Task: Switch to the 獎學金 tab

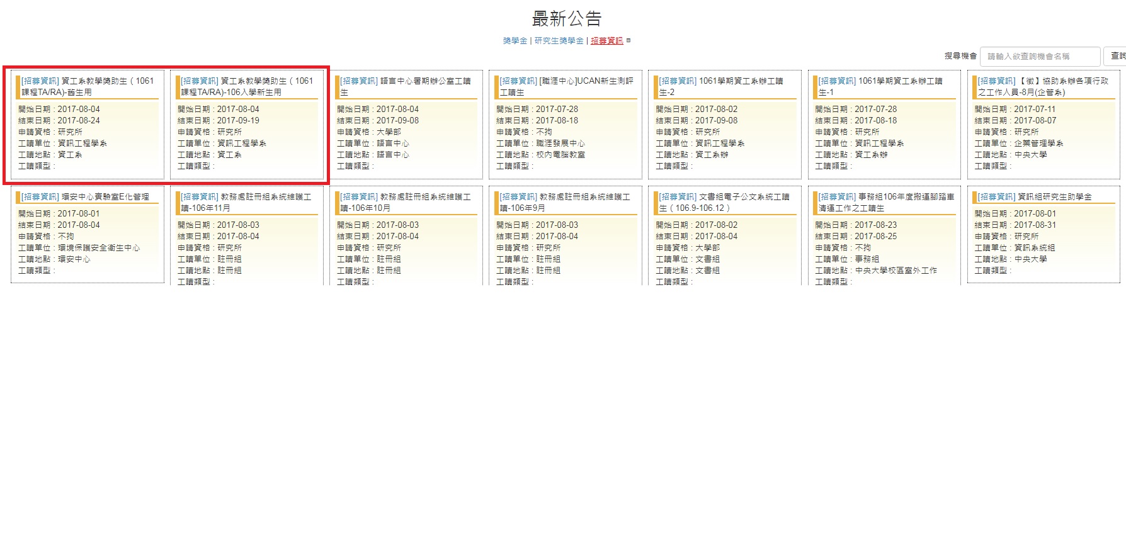Action: [515, 41]
